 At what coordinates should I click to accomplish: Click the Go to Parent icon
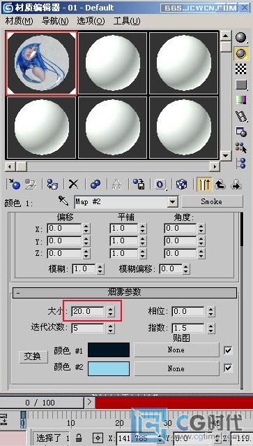[x=220, y=184]
